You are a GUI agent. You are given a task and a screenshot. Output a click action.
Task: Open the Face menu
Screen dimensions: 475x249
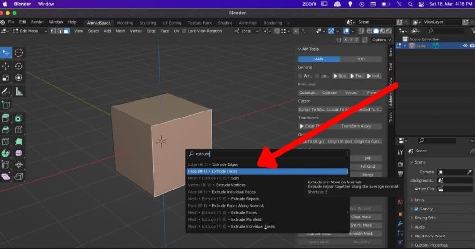tap(165, 31)
